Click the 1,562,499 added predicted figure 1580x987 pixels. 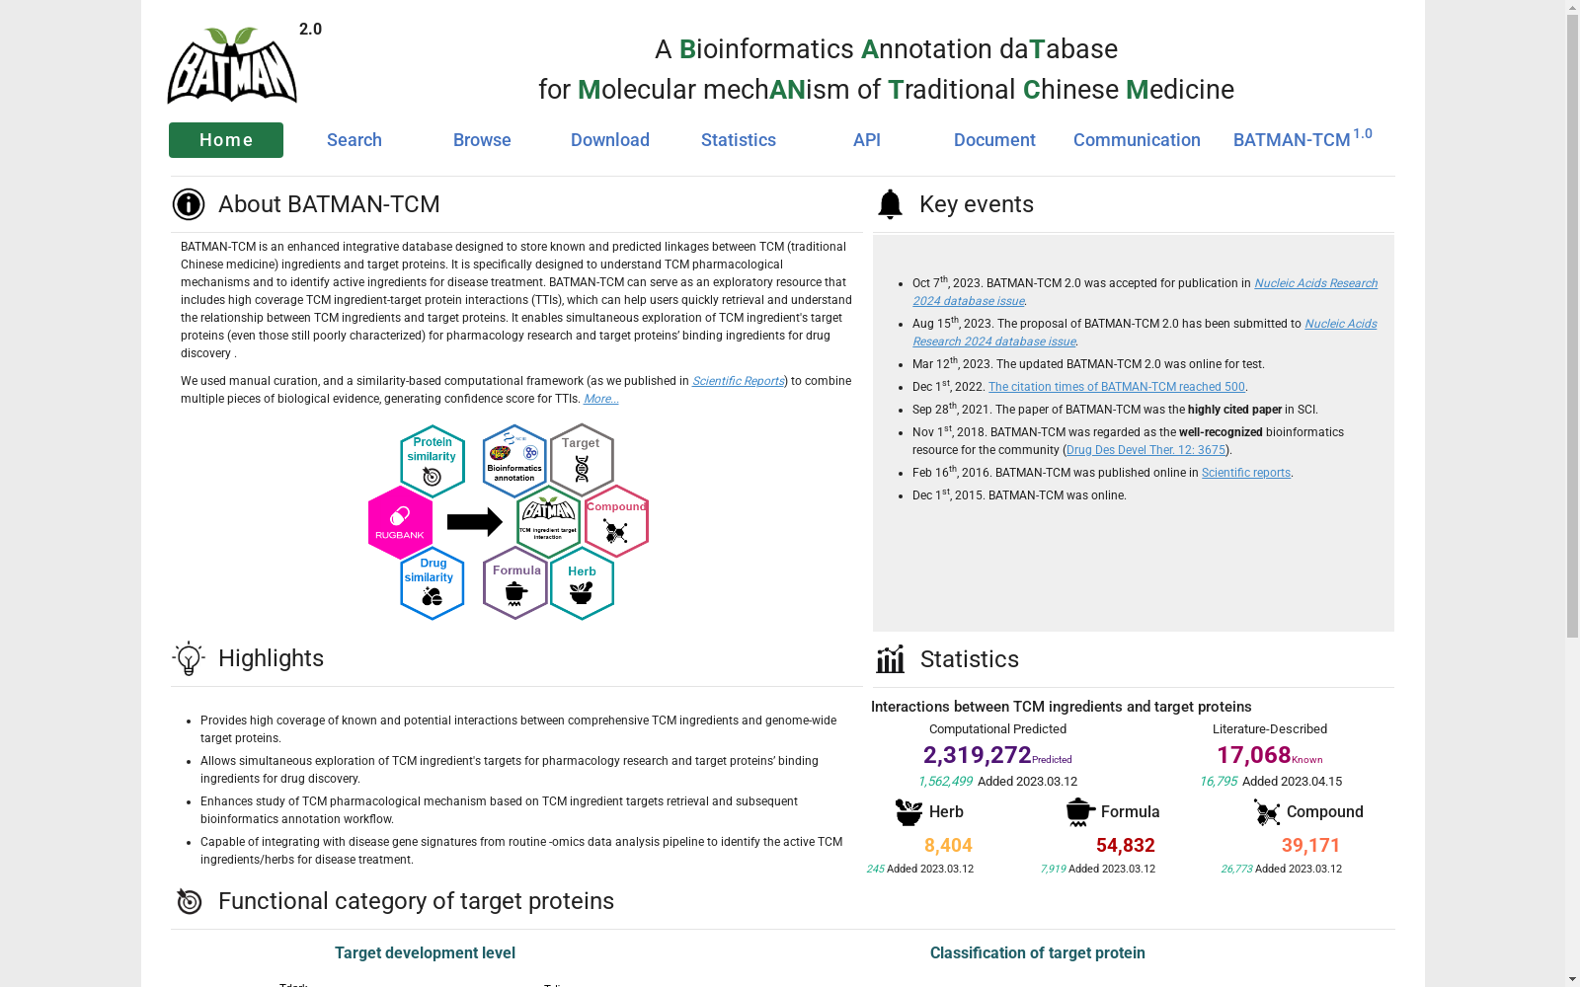pos(945,782)
